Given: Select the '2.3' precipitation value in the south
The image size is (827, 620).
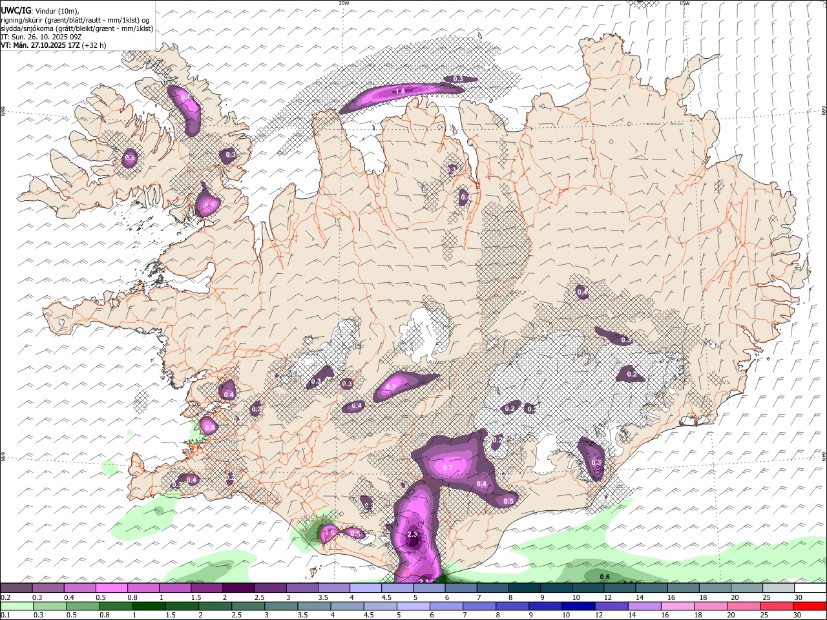Looking at the screenshot, I should pyautogui.click(x=413, y=535).
